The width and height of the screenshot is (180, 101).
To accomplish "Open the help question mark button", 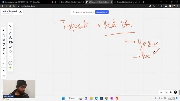I will point(175,92).
